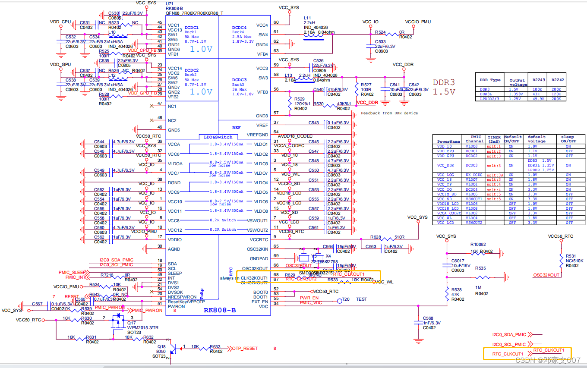The width and height of the screenshot is (587, 368).
Task: Click the C563 capacitor designator
Action: coord(371,247)
